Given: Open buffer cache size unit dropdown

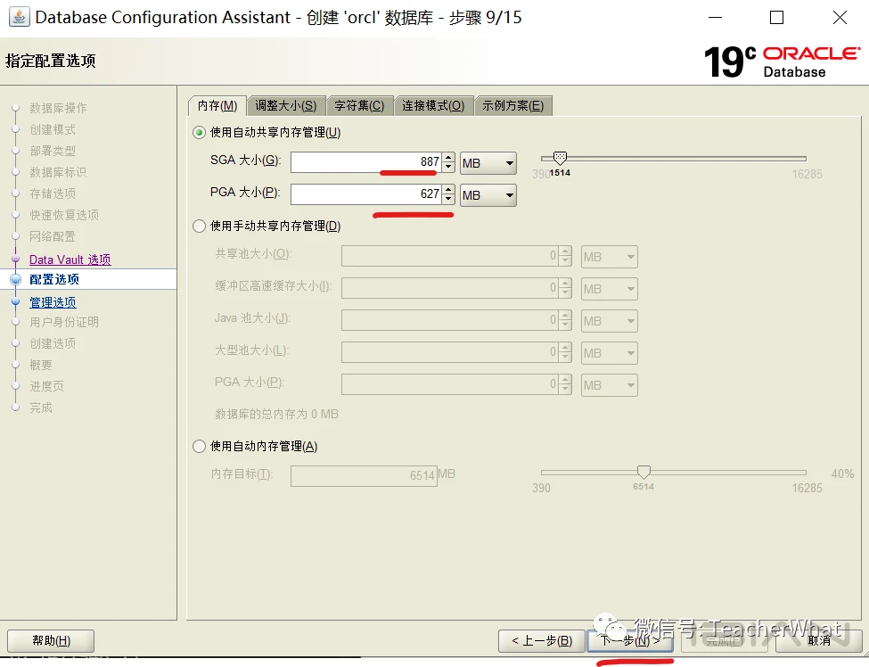Looking at the screenshot, I should coord(609,289).
